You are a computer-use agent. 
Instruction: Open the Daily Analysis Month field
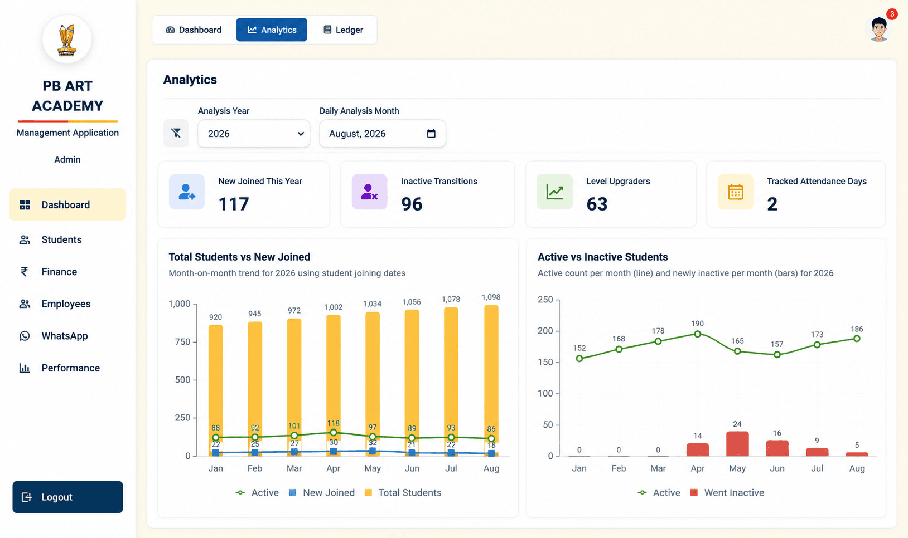pyautogui.click(x=383, y=134)
